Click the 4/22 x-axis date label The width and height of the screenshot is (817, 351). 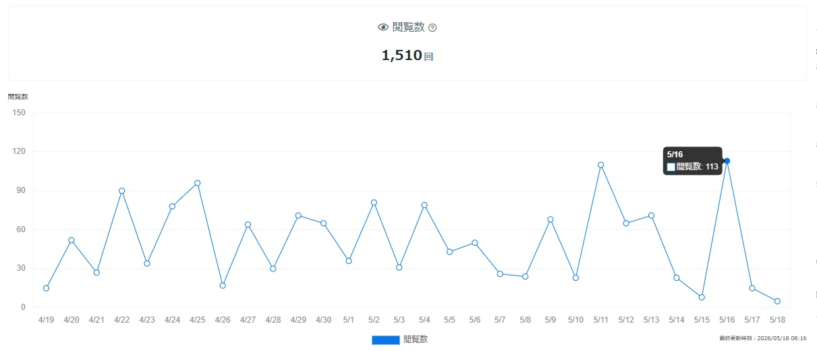121,320
